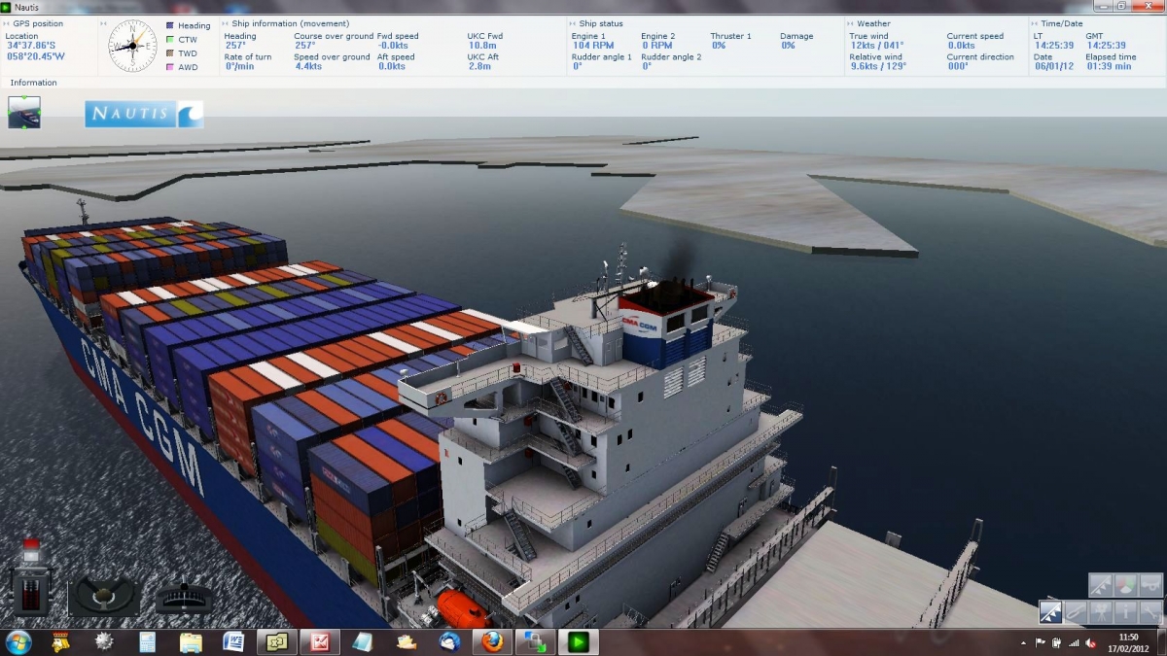The width and height of the screenshot is (1167, 656).
Task: Open the spiky gear taskbar icon
Action: [x=105, y=641]
